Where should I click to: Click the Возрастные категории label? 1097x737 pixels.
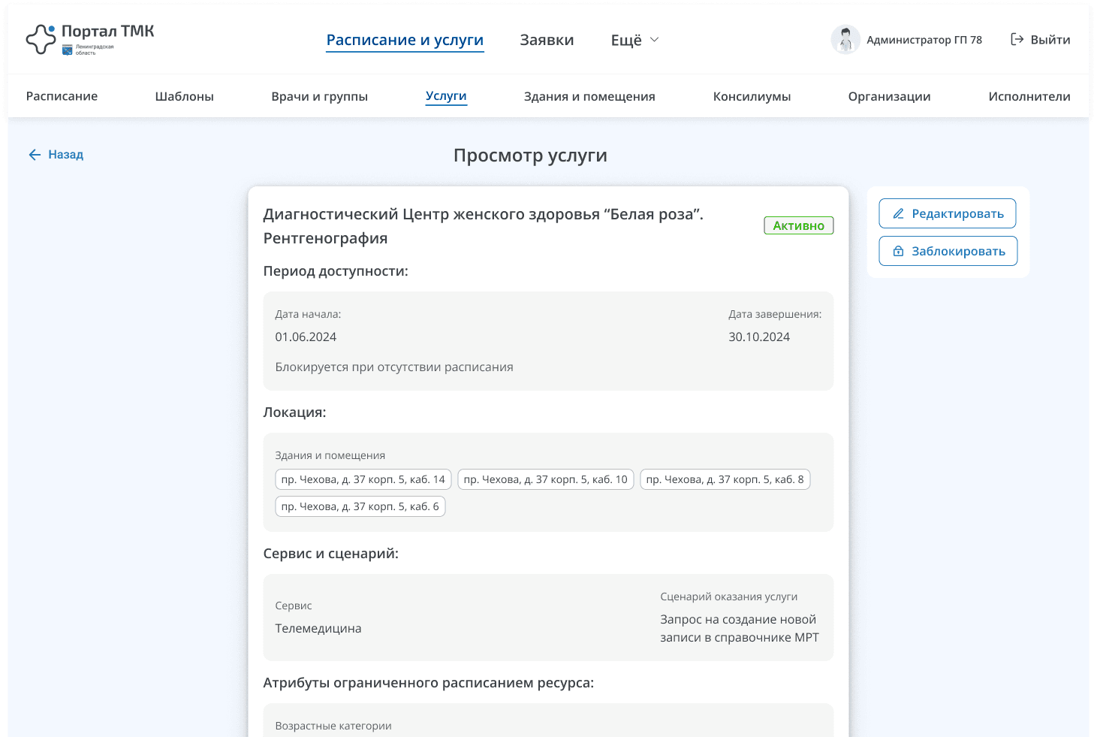pyautogui.click(x=333, y=726)
